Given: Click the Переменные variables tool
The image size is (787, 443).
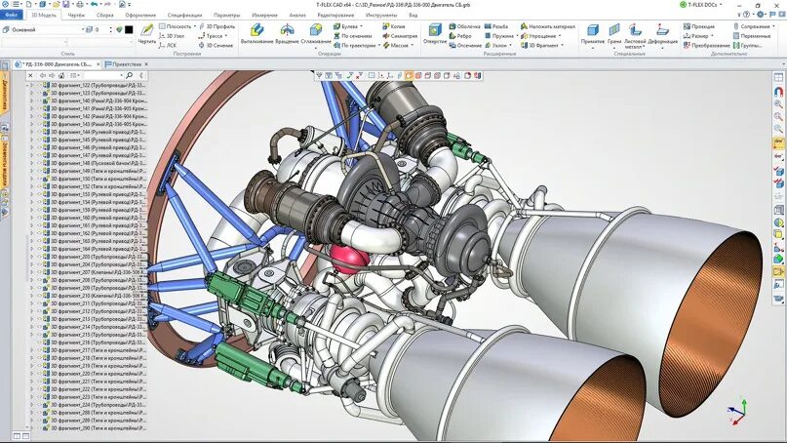Looking at the screenshot, I should click(751, 36).
